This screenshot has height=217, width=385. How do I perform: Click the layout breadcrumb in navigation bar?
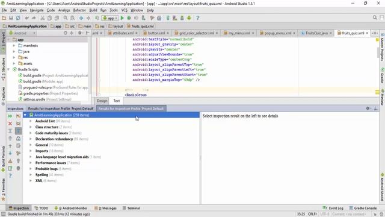point(115,26)
